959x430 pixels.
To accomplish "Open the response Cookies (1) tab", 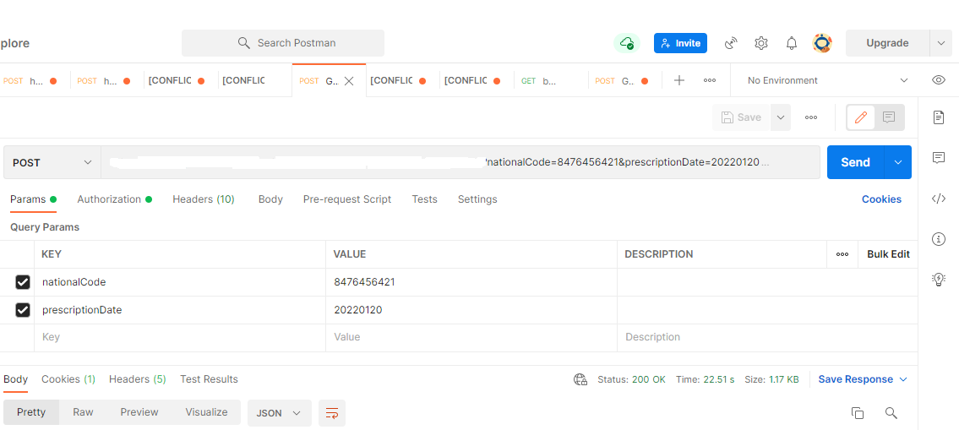I will point(68,379).
